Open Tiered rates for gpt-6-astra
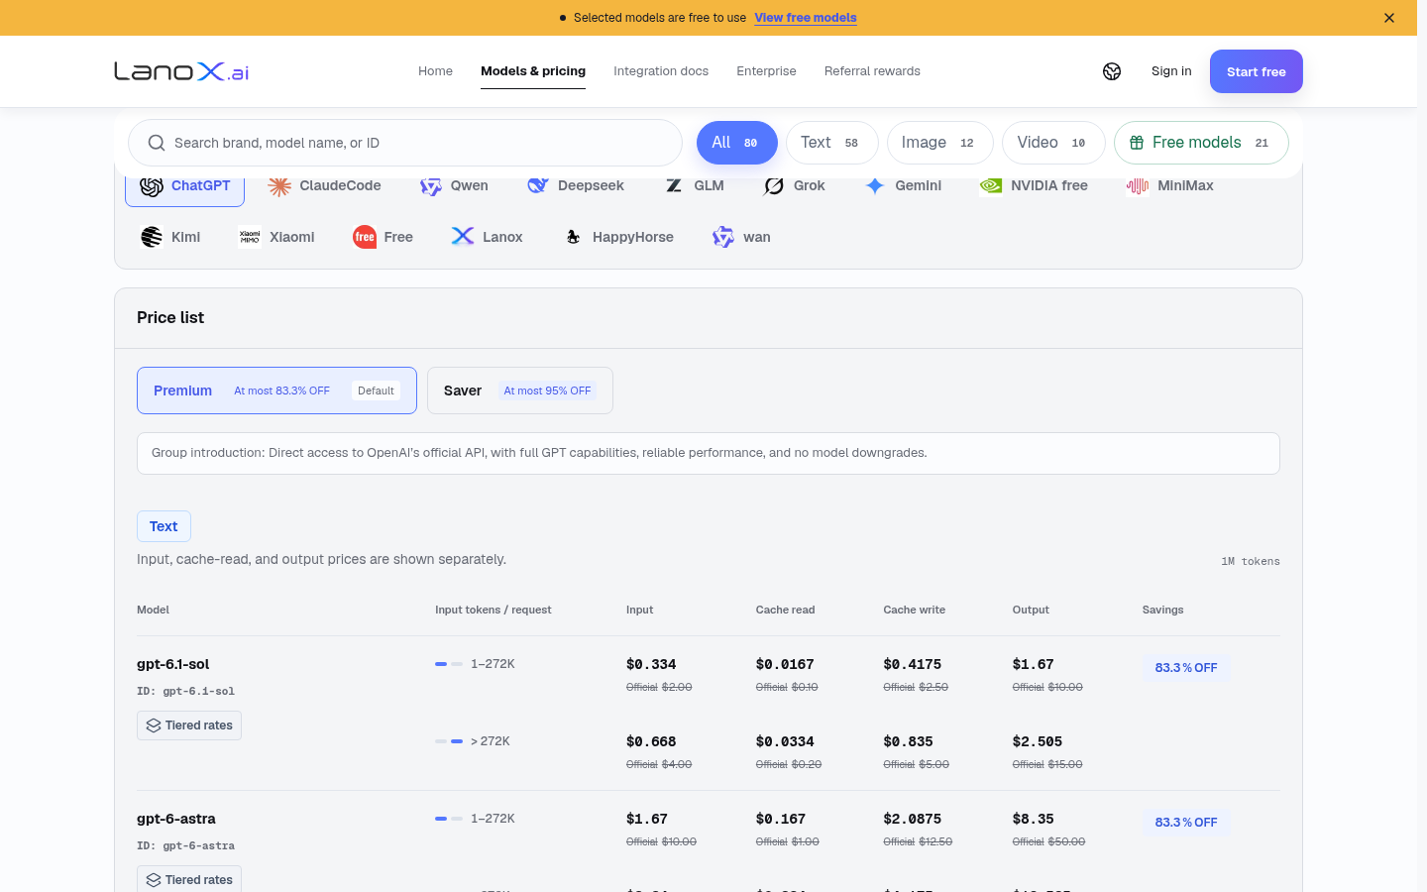This screenshot has width=1427, height=892. 189,879
